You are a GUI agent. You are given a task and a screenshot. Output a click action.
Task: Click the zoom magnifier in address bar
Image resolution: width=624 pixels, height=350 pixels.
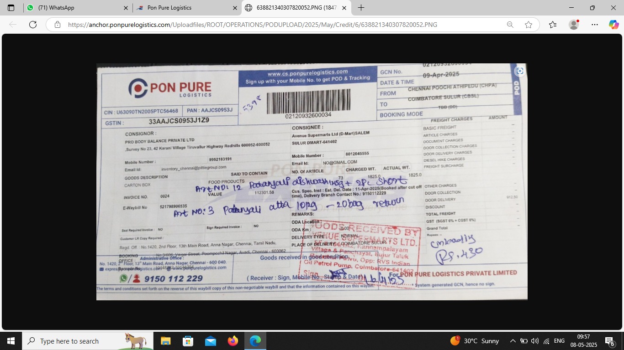tap(510, 25)
